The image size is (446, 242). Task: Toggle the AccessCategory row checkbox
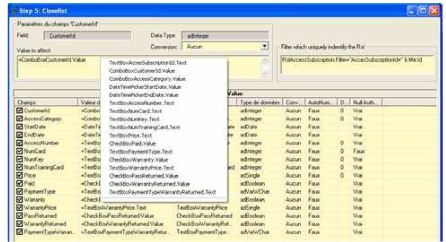pyautogui.click(x=19, y=119)
